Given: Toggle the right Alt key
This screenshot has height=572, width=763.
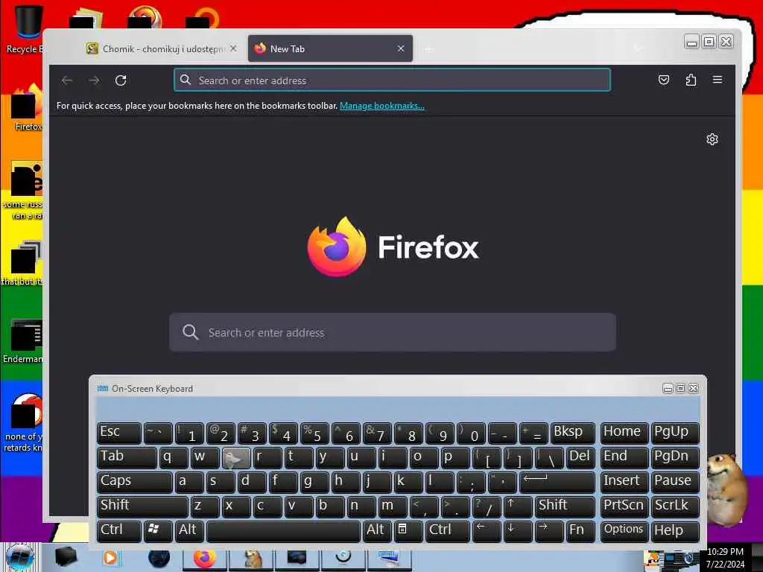Looking at the screenshot, I should pos(377,531).
